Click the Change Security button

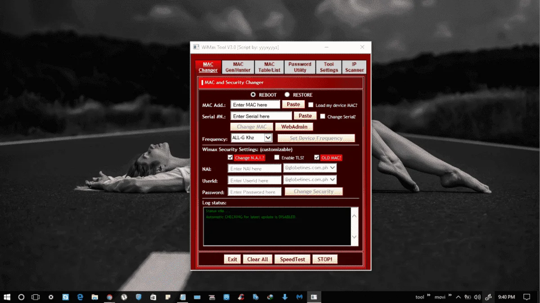coord(314,192)
